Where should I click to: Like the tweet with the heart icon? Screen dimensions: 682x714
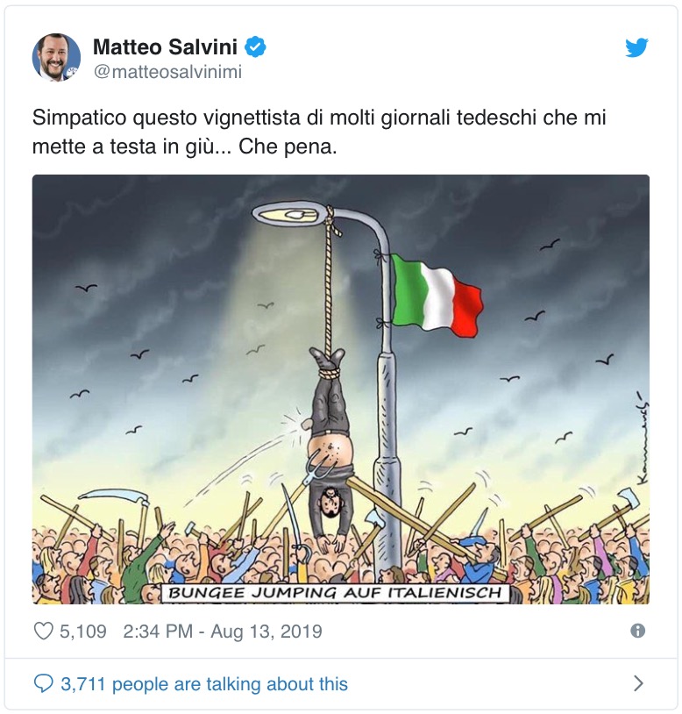[42, 631]
